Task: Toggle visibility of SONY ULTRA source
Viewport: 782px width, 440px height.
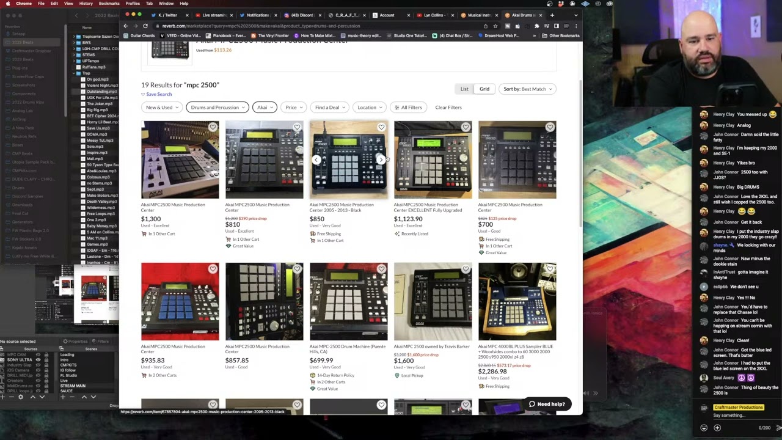Action: [x=38, y=360]
